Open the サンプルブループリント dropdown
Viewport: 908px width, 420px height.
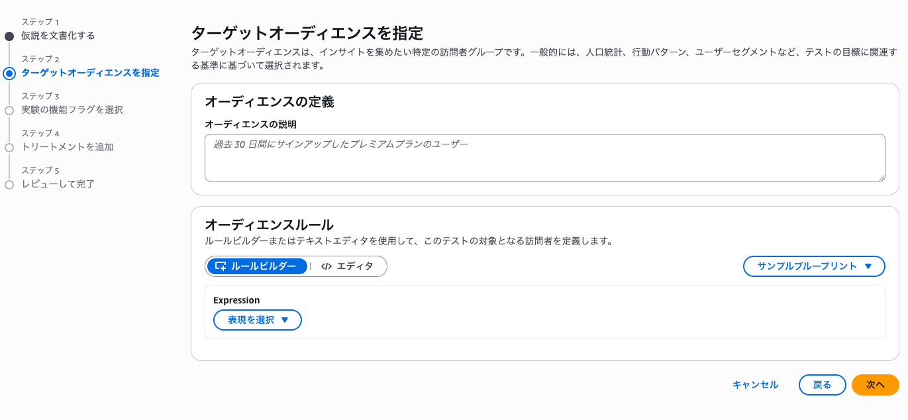[814, 266]
